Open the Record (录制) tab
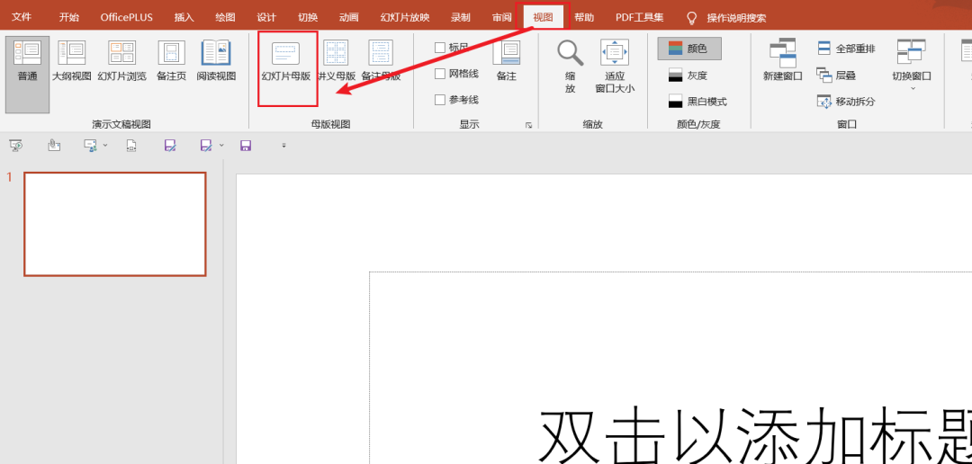972x464 pixels. (461, 17)
